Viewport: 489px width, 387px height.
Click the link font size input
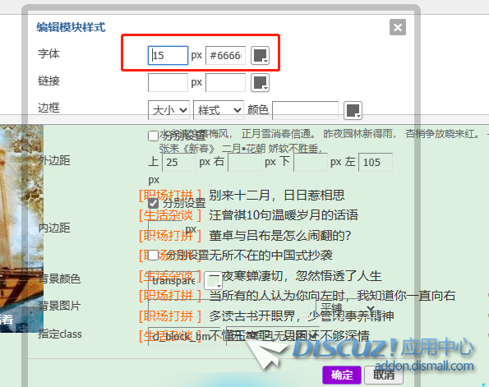168,83
